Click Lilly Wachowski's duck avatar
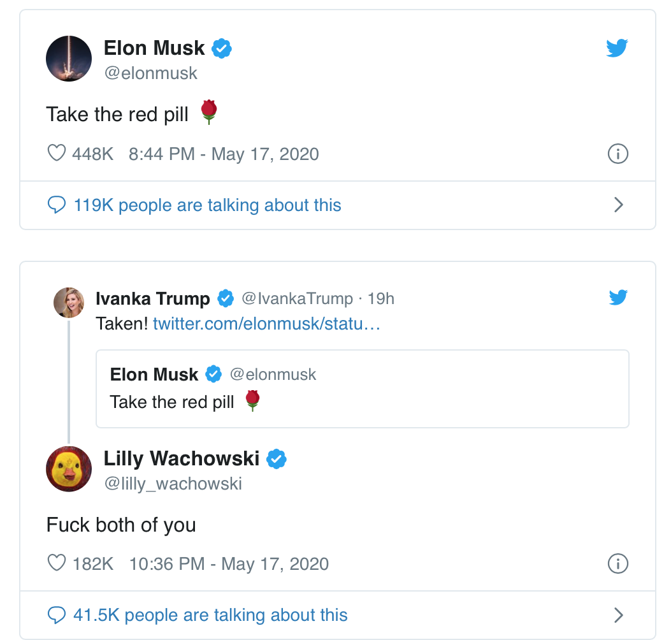Image resolution: width=664 pixels, height=640 pixels. pos(68,469)
